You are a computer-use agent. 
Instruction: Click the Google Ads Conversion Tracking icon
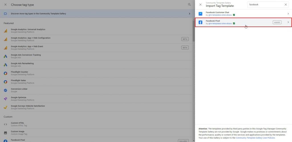click(5, 56)
